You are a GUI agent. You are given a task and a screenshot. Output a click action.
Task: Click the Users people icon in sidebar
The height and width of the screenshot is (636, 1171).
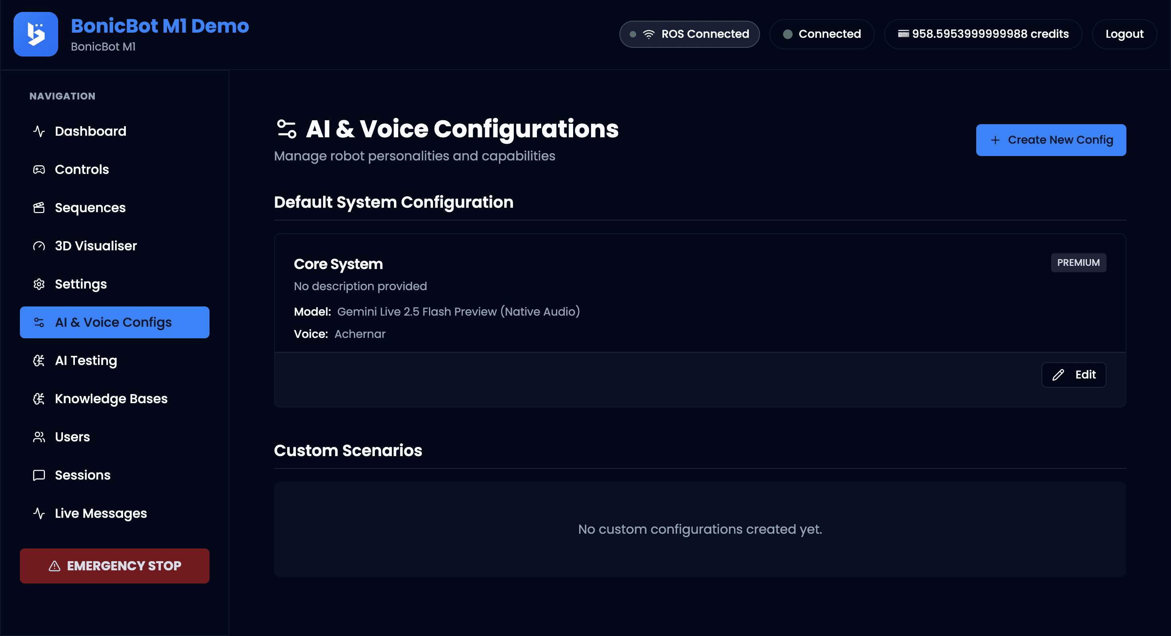pos(39,437)
